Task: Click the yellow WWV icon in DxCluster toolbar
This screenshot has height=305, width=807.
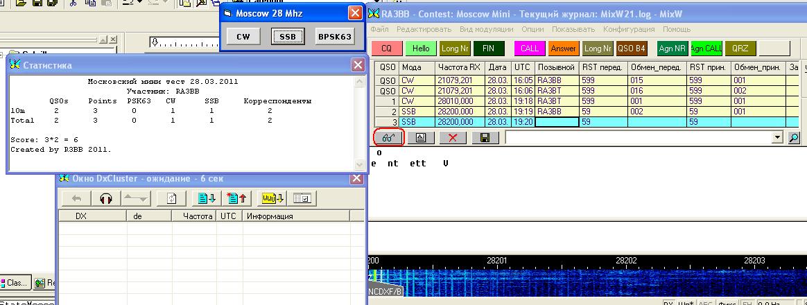Action: tap(271, 198)
